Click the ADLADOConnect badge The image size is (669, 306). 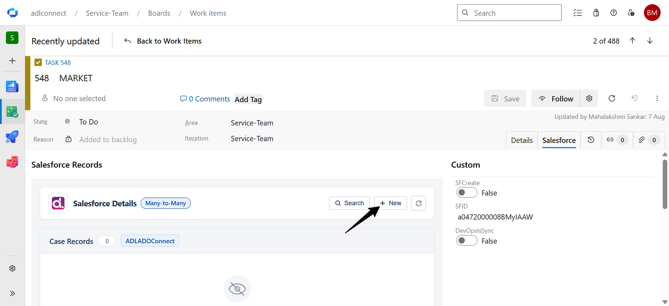pyautogui.click(x=150, y=241)
